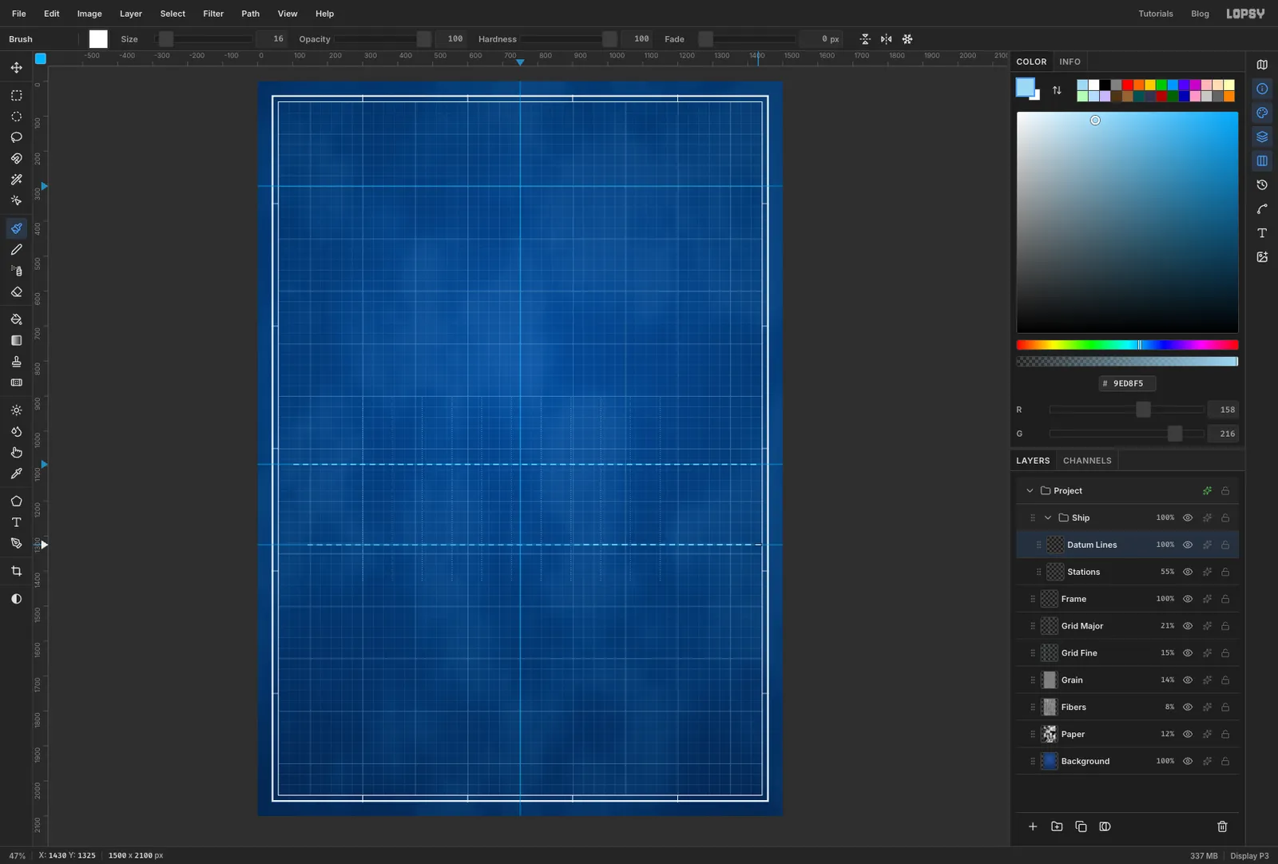This screenshot has height=864, width=1278.
Task: Open the Tutorials link
Action: (1156, 14)
